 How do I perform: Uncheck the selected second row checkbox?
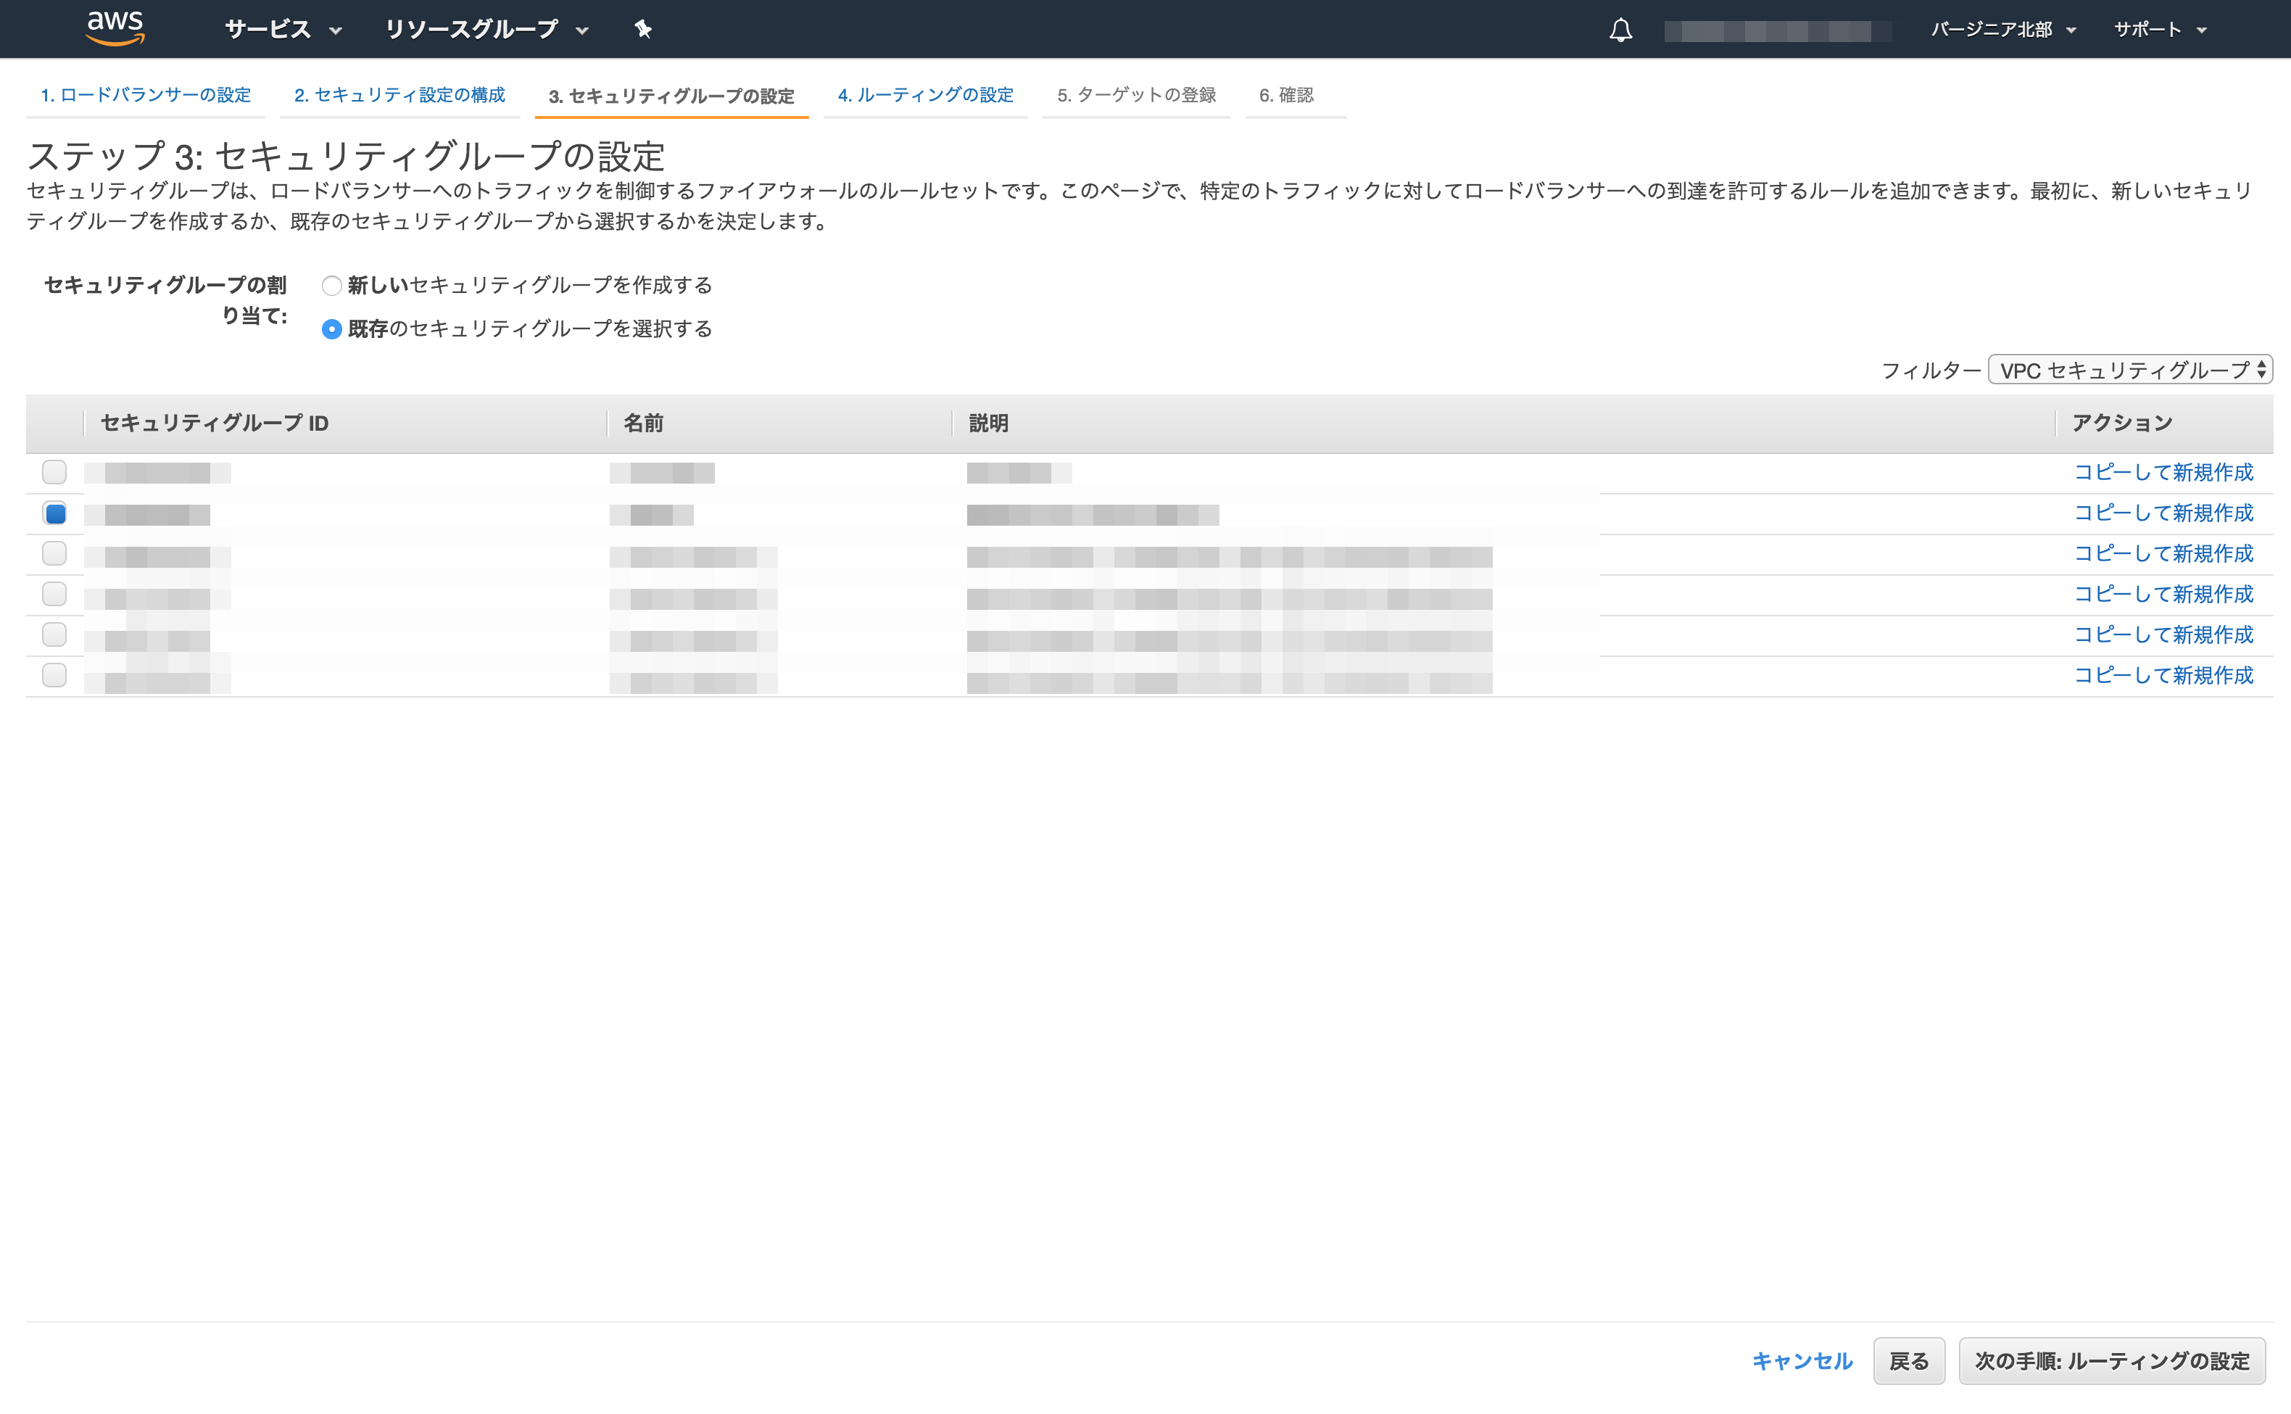click(x=54, y=513)
